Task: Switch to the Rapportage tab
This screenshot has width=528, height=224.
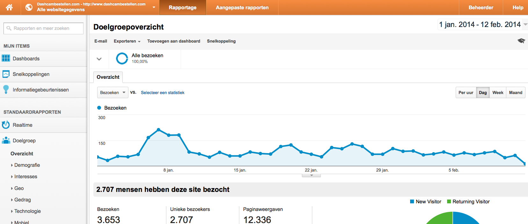Action: point(183,7)
